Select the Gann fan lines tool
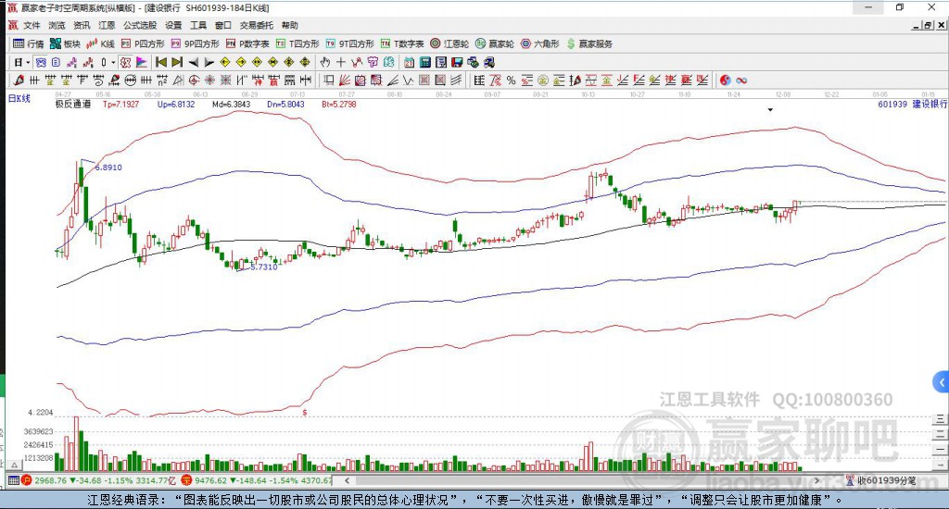Screen dimensions: 949x509 tap(345, 81)
